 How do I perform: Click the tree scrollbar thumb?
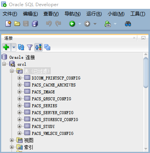click(x=146, y=73)
